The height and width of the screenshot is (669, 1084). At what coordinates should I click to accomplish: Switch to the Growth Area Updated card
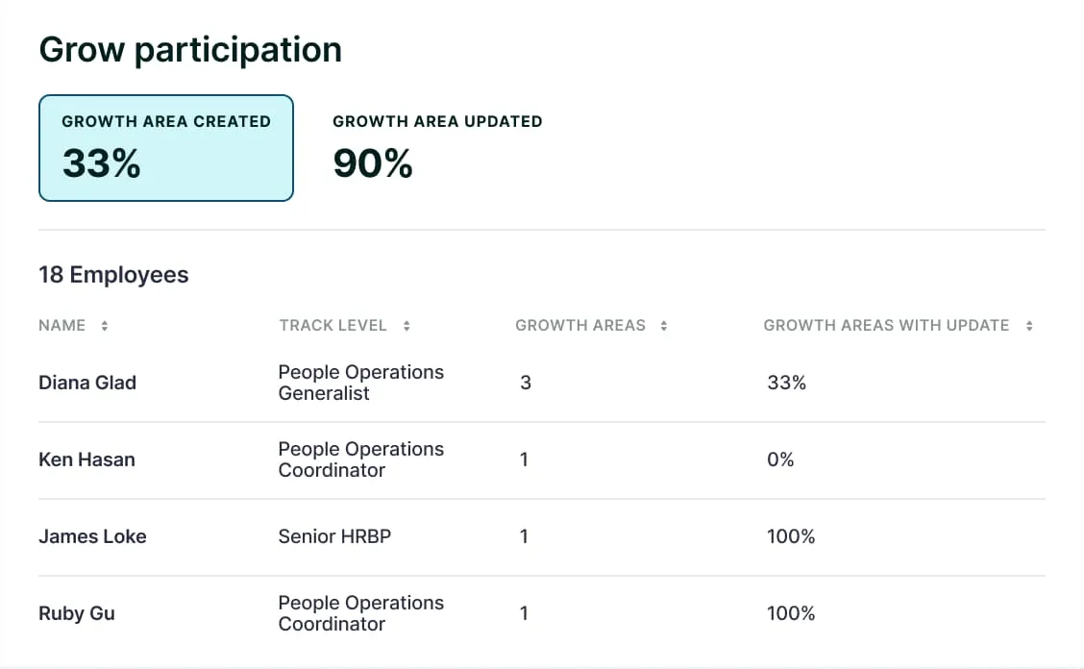[x=437, y=148]
